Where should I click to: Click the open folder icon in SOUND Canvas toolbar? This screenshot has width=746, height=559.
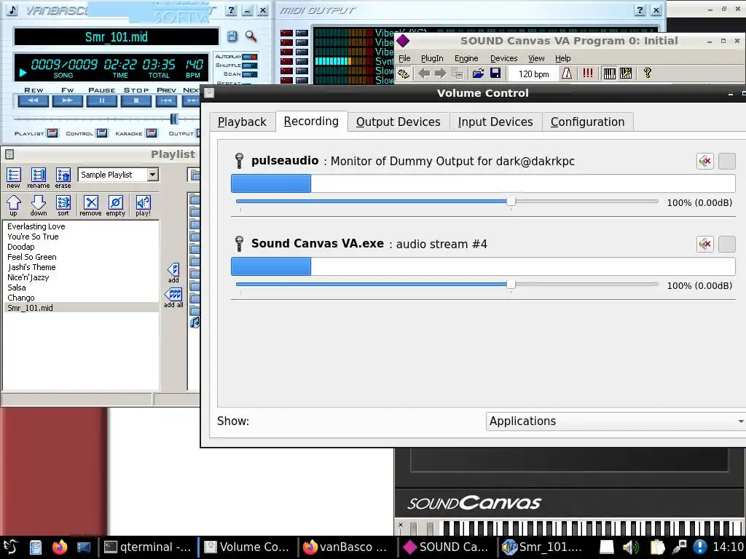[x=478, y=74]
